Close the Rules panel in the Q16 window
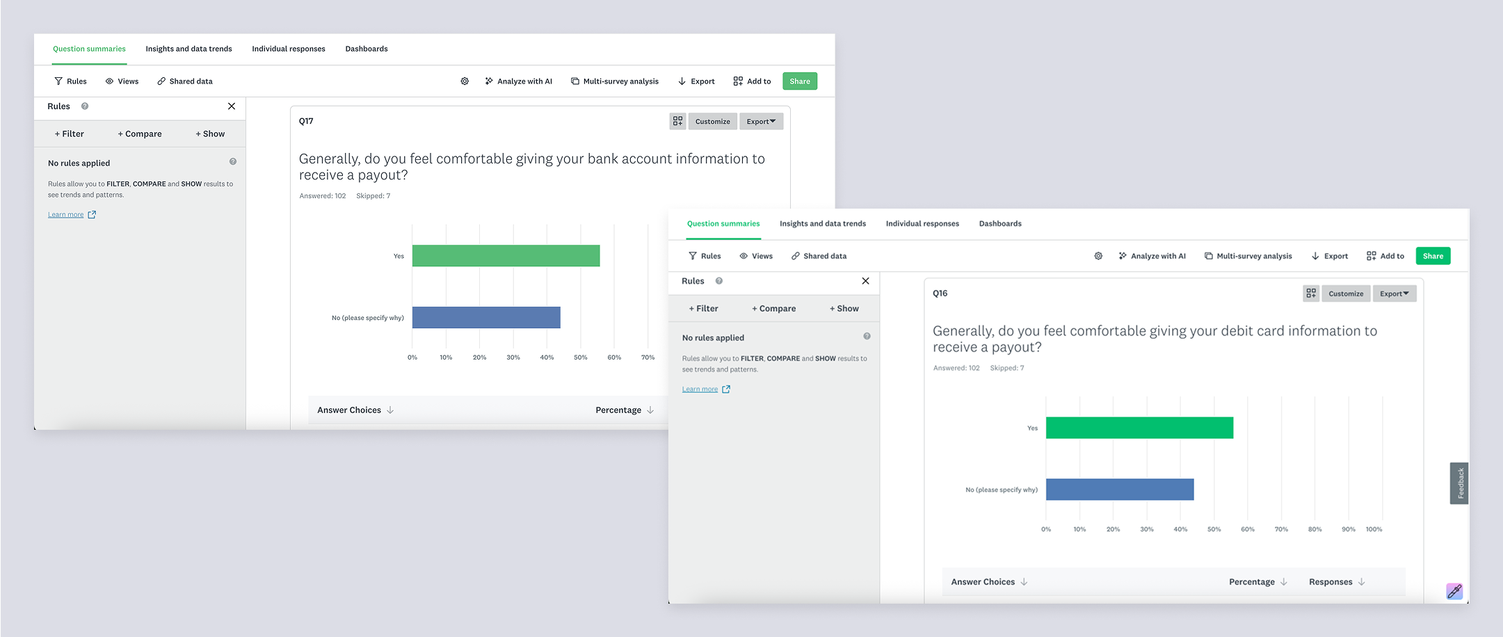Image resolution: width=1503 pixels, height=637 pixels. click(x=865, y=281)
